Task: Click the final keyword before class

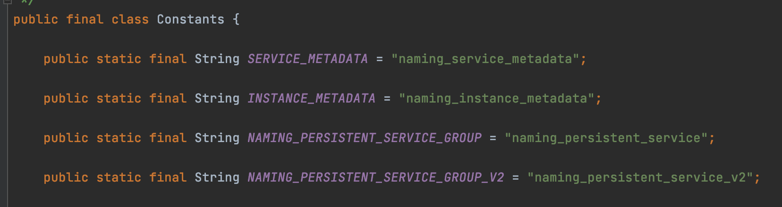Action: tap(85, 19)
